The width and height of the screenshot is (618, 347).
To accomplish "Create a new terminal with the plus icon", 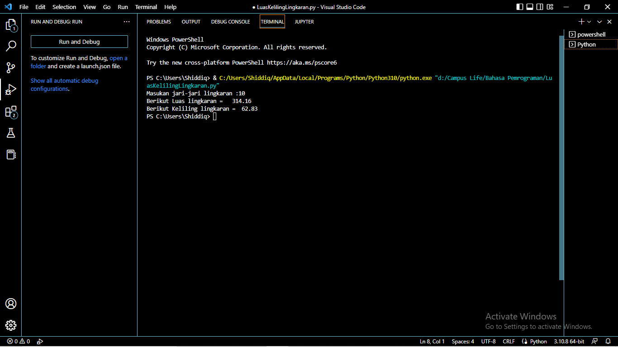I will (x=581, y=21).
